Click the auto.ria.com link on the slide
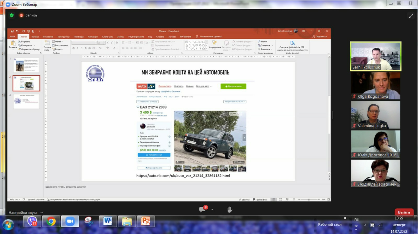Screen dimensions: 418x234 tap(183, 176)
